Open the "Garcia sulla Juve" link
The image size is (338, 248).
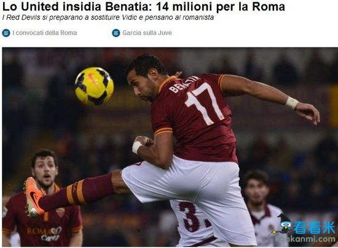click(x=147, y=33)
